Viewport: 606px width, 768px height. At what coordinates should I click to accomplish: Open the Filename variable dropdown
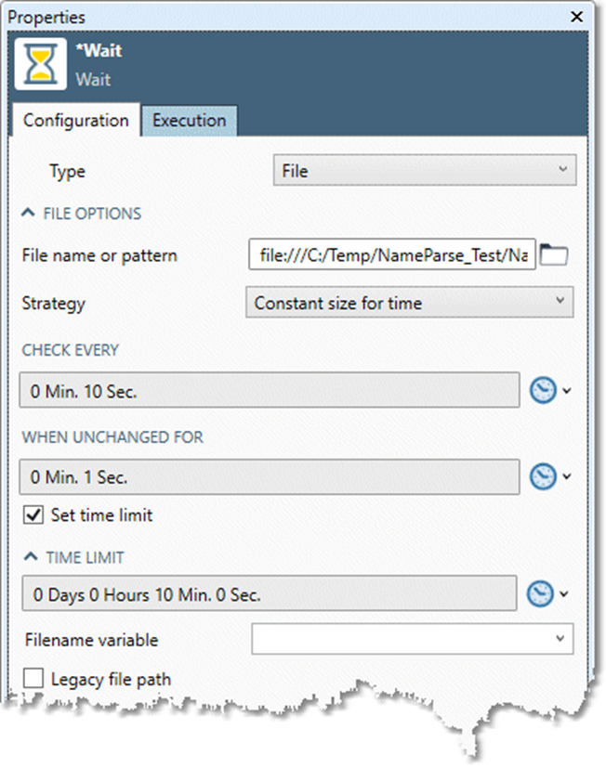click(413, 639)
